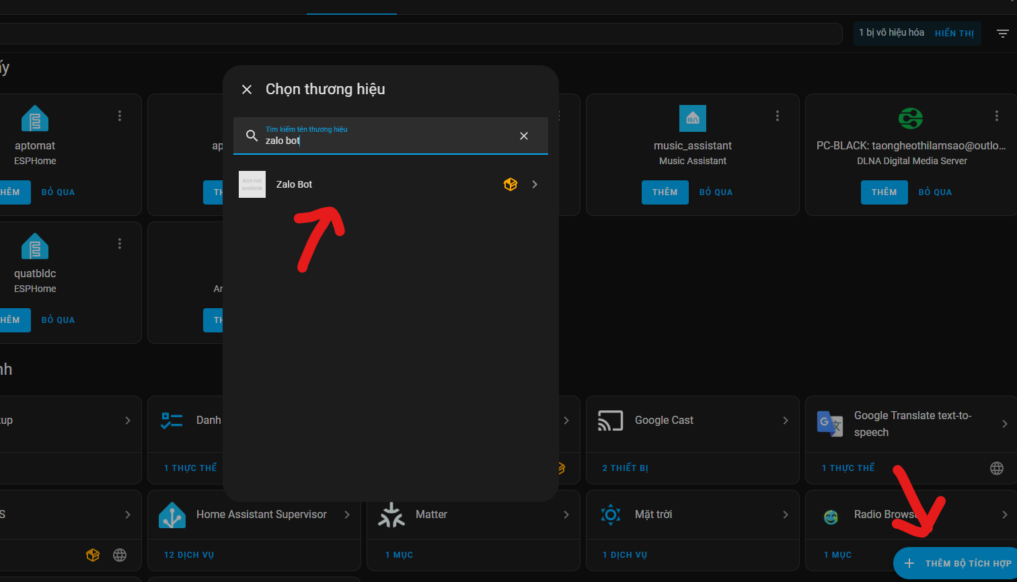Close the Chọn thương hiệu dialog
Image resolution: width=1017 pixels, height=582 pixels.
[247, 89]
